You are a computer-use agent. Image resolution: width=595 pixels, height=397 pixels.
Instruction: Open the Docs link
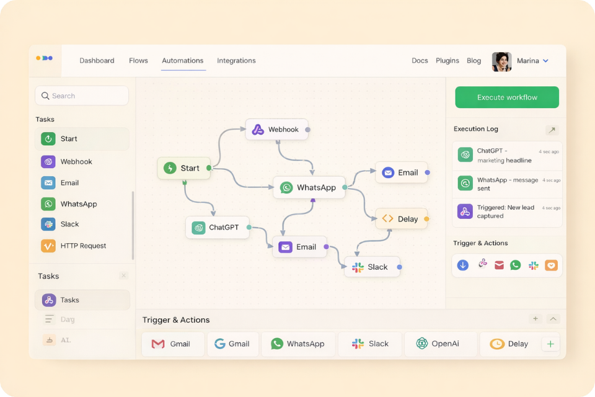[x=420, y=61]
